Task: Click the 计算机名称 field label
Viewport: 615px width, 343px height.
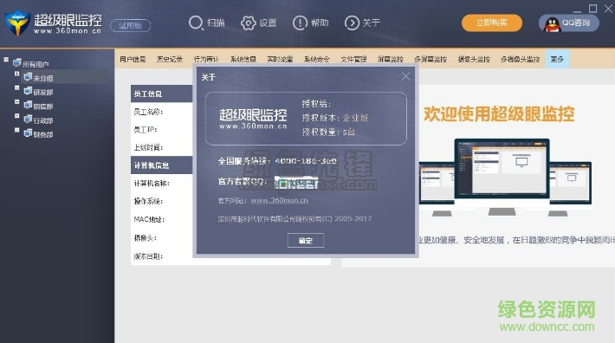Action: (152, 183)
